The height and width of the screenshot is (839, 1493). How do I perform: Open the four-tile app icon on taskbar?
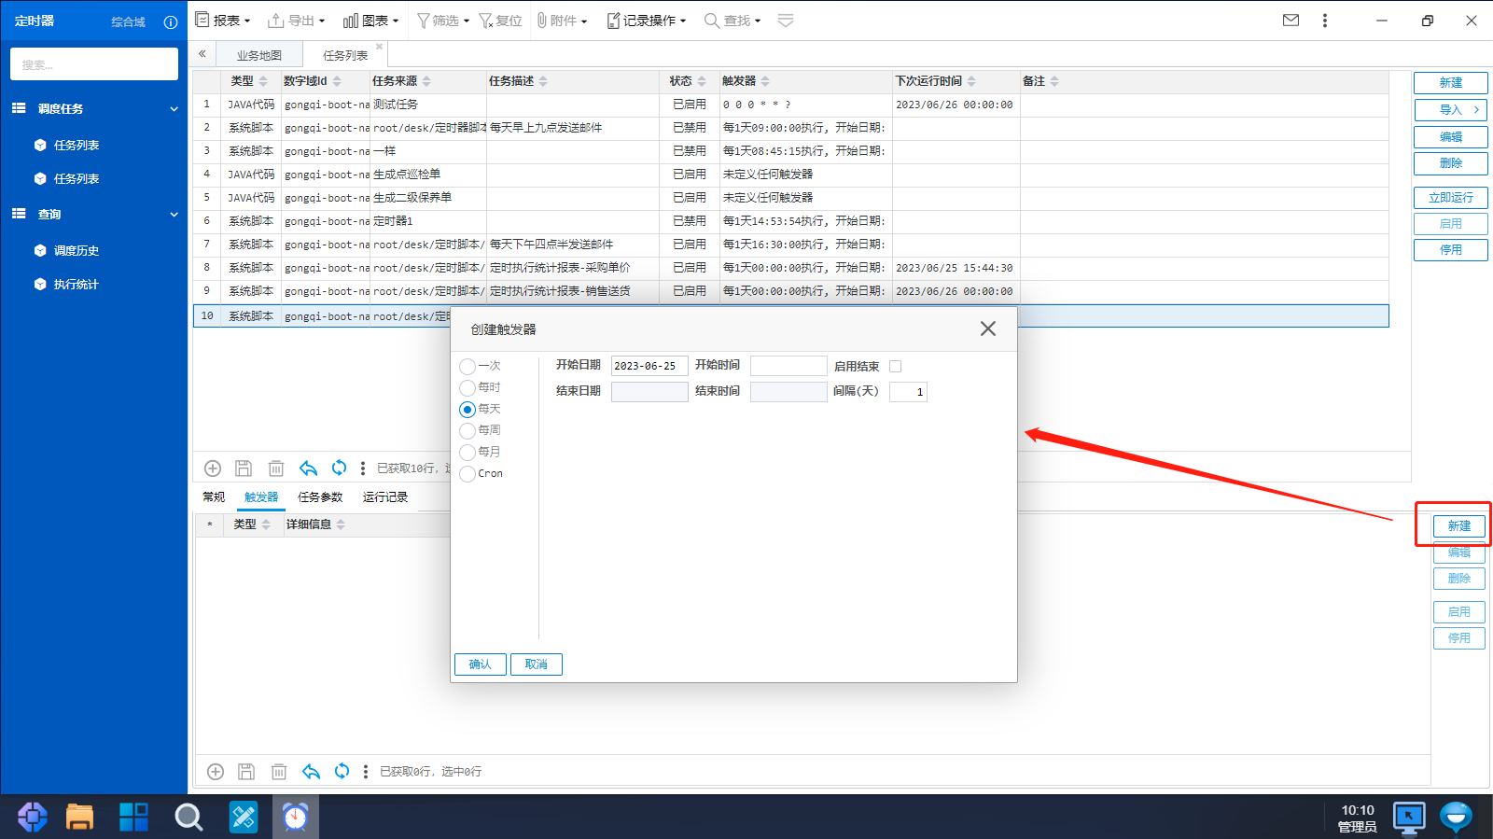tap(133, 817)
